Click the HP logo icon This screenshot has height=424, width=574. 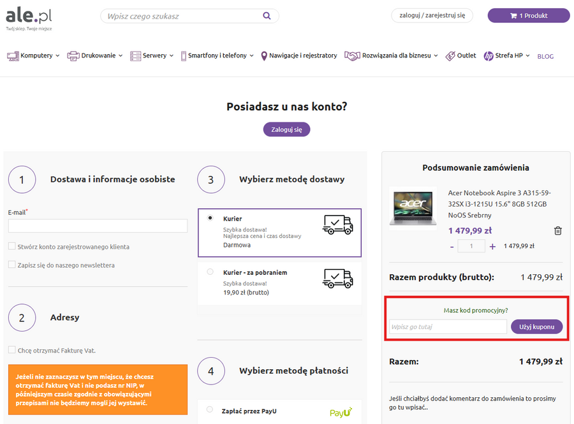tap(489, 56)
